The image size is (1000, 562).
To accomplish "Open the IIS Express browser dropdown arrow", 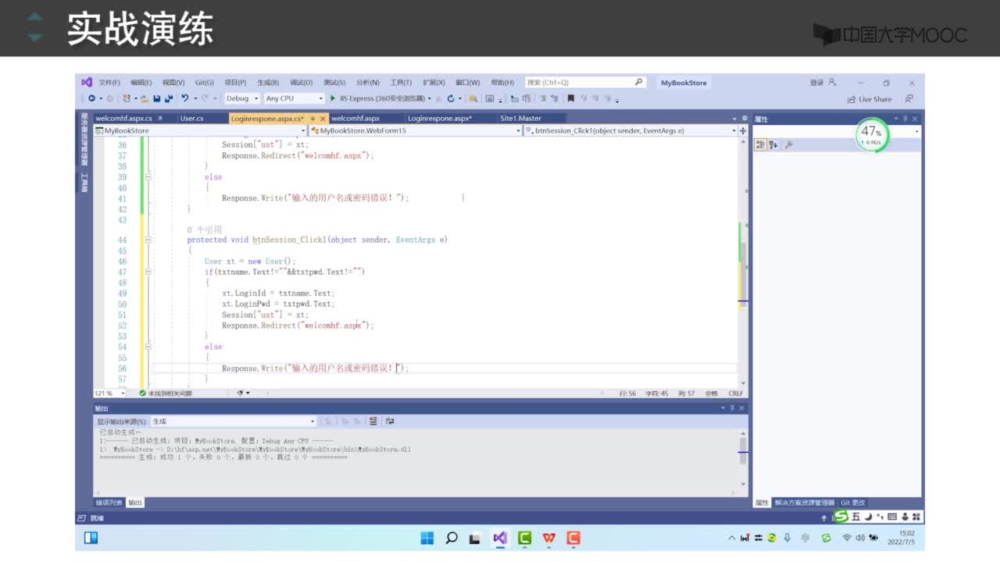I will point(430,98).
